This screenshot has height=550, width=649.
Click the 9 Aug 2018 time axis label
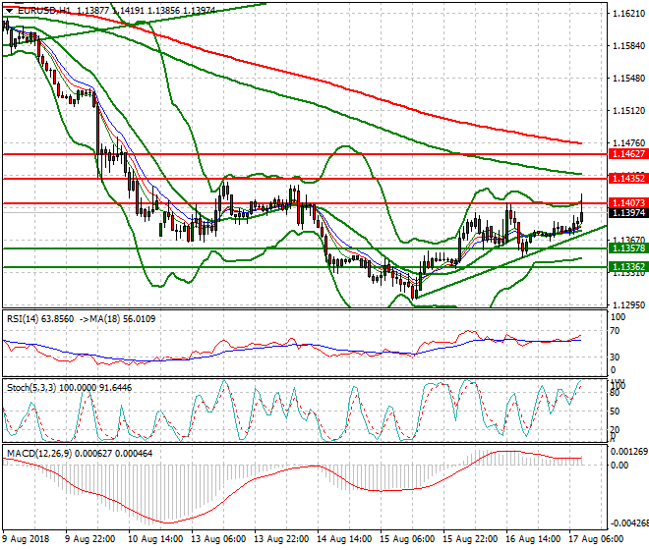tap(27, 539)
